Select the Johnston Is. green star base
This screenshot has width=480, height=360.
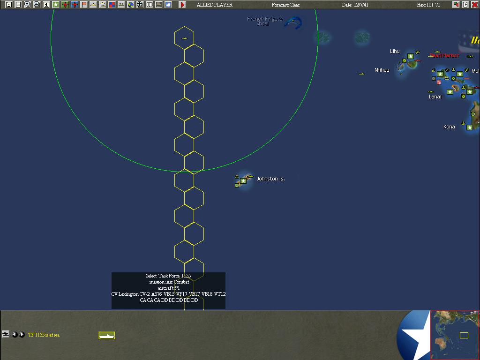[243, 181]
